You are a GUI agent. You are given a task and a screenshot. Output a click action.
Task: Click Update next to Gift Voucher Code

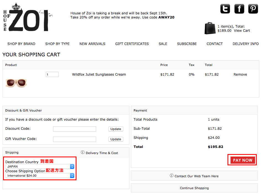116,139
